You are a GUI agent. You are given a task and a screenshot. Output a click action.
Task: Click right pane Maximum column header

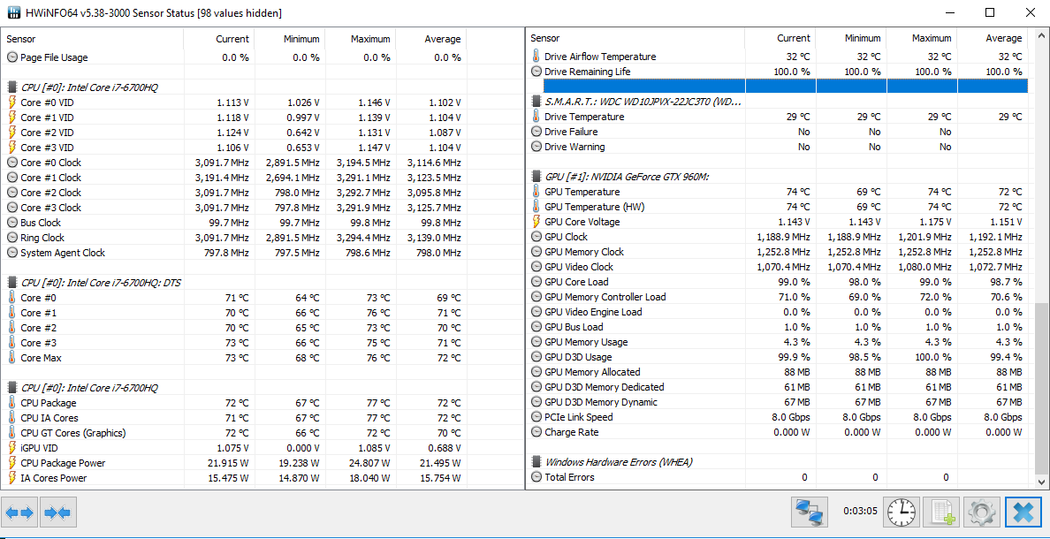point(922,38)
